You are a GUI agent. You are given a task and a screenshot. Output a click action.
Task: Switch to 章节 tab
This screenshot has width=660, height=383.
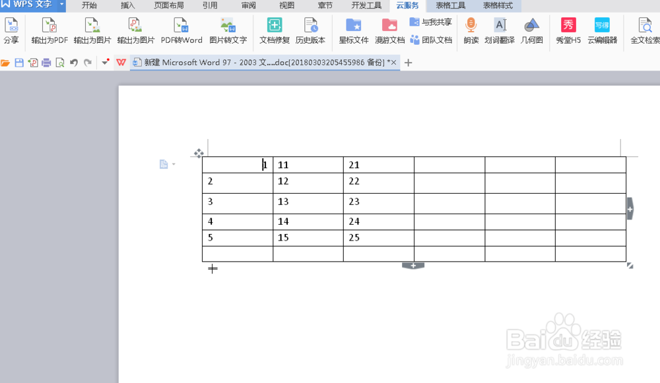(325, 5)
